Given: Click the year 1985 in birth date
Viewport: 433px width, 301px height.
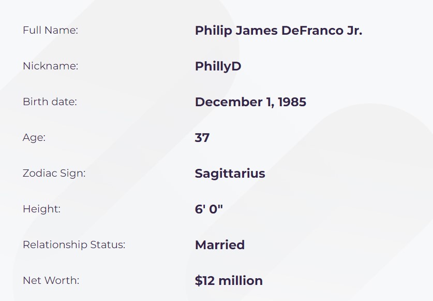Looking at the screenshot, I should point(292,102).
